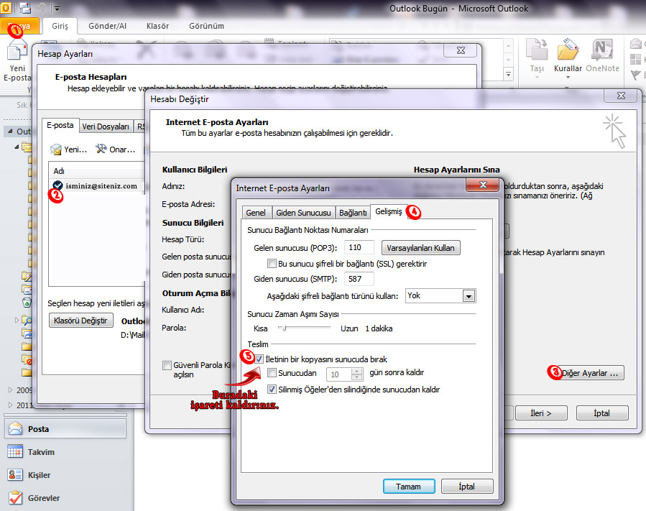Viewport: 646px width, 511px height.
Task: Uncheck İletinin bir kopyasını sunucuda bırak
Action: pyautogui.click(x=259, y=359)
